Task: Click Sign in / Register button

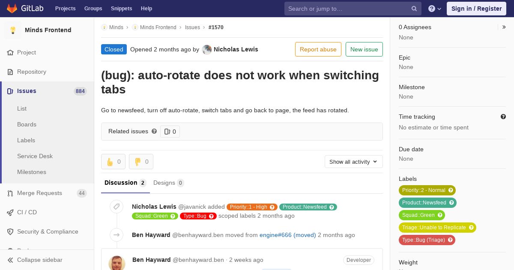Action: [476, 9]
